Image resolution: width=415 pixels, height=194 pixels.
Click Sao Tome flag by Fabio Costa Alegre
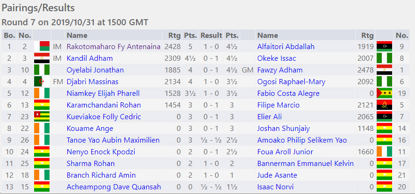point(384,93)
